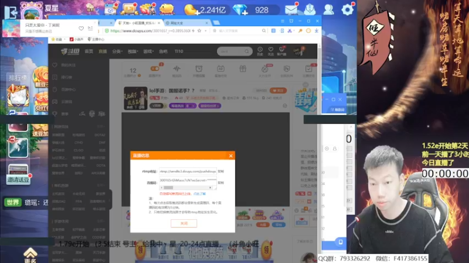
Task: Open the mail envelope in the game bar
Action: coord(291,9)
